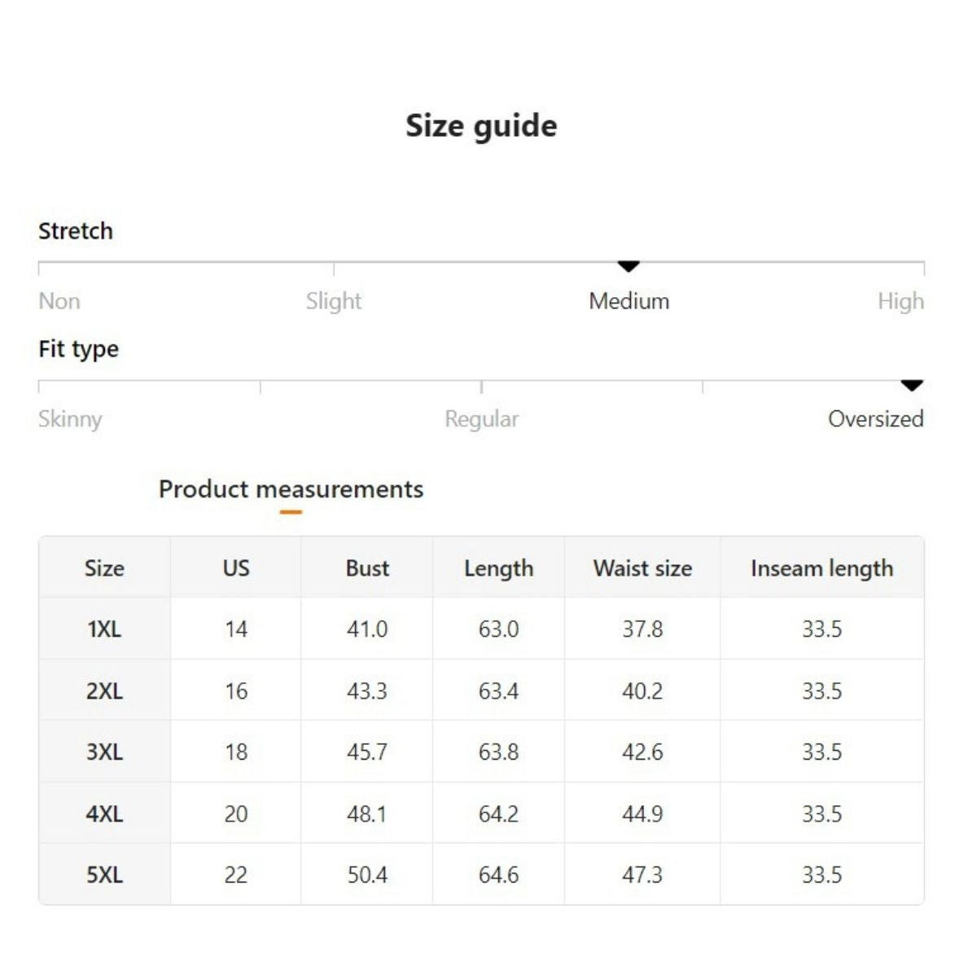Image resolution: width=977 pixels, height=977 pixels.
Task: Click the Bust column header
Action: (x=367, y=568)
